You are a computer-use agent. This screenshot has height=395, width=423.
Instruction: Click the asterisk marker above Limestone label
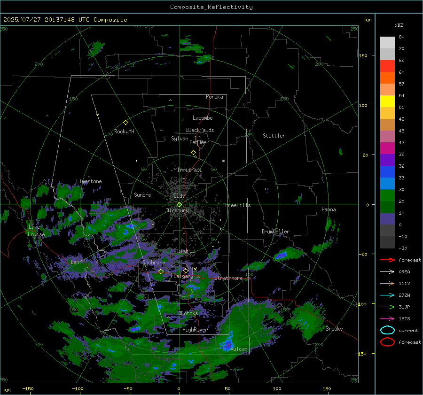[89, 177]
